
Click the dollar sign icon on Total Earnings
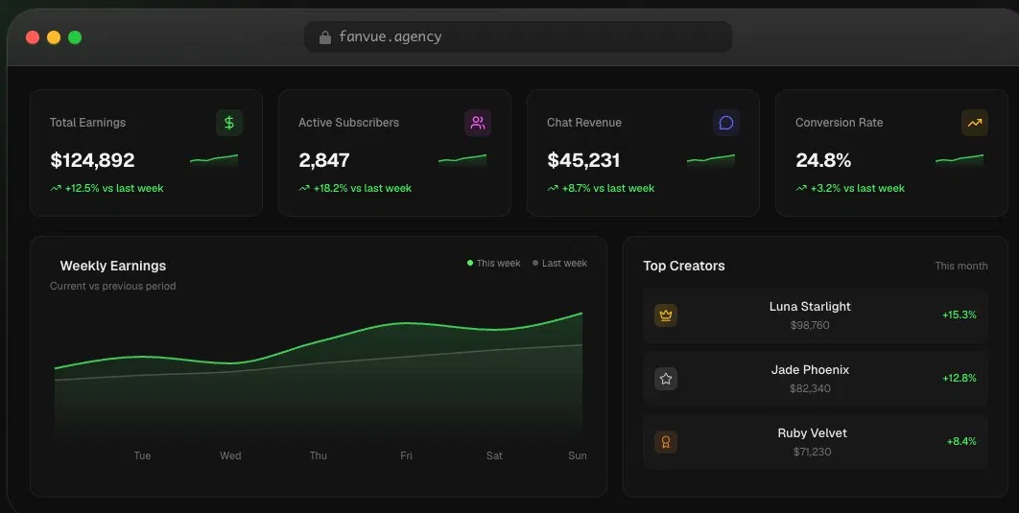pos(229,123)
